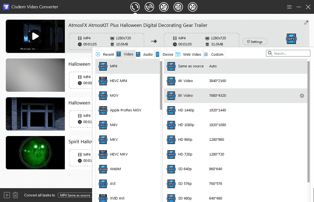Viewport: 314px width, 202px height.
Task: Open the MP4 output format icon button
Action: coord(291,39)
